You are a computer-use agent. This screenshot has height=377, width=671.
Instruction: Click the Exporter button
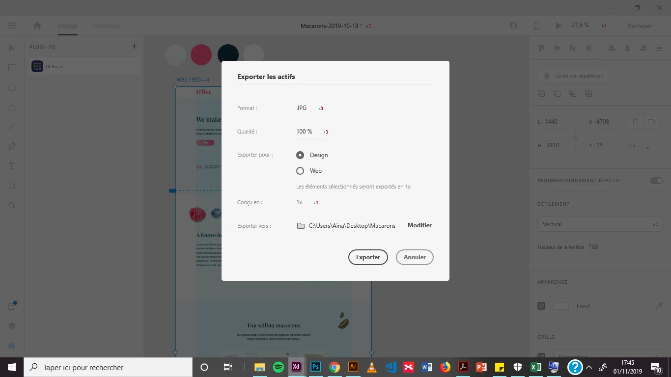tap(368, 257)
